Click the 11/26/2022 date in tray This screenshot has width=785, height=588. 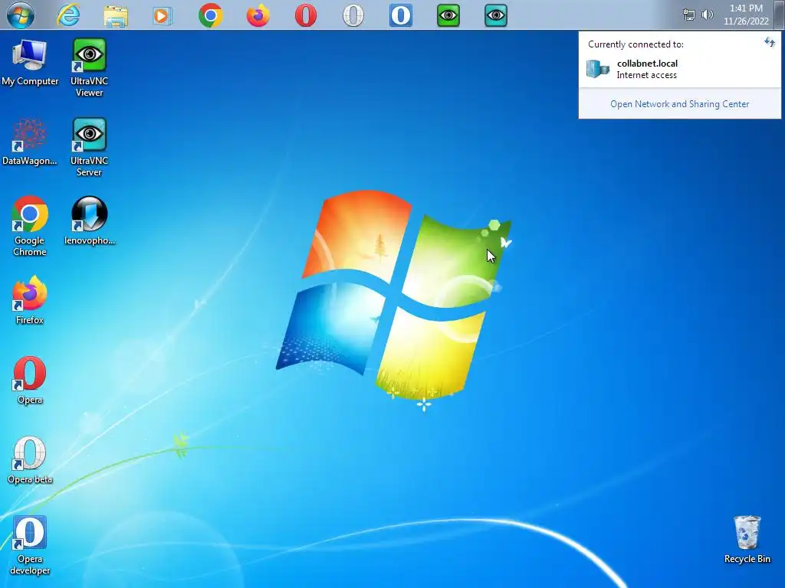(746, 21)
